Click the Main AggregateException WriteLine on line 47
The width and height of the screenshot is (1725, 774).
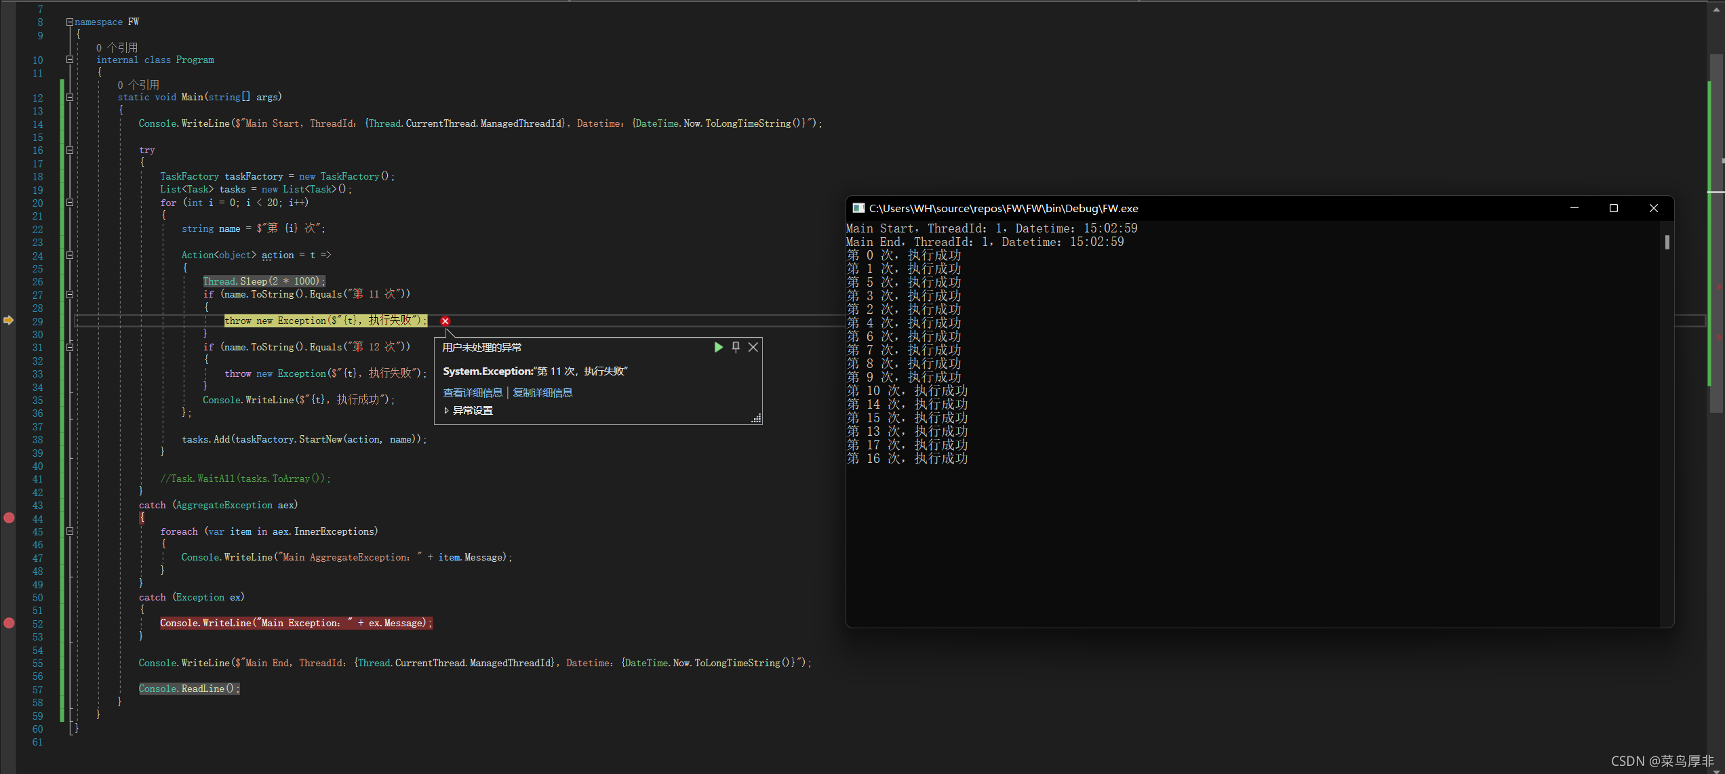[x=347, y=557]
